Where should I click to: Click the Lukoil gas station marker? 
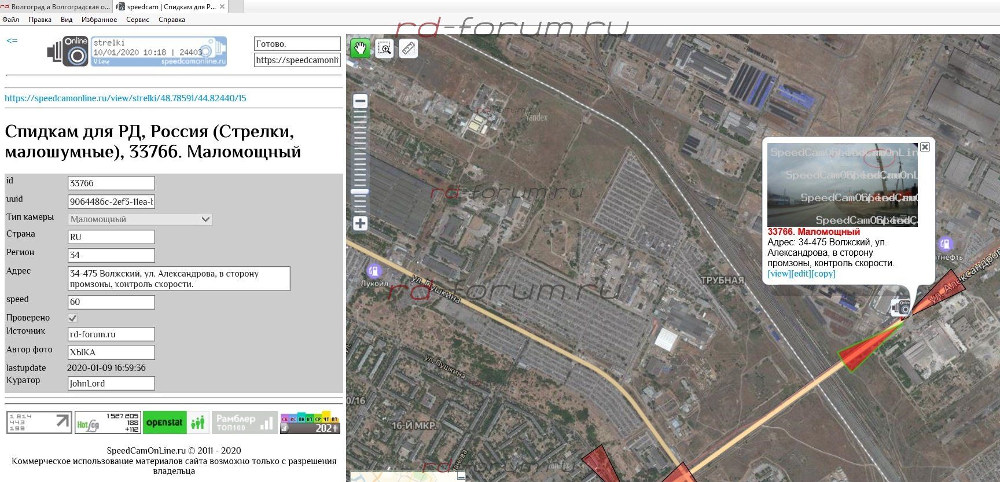[x=374, y=270]
